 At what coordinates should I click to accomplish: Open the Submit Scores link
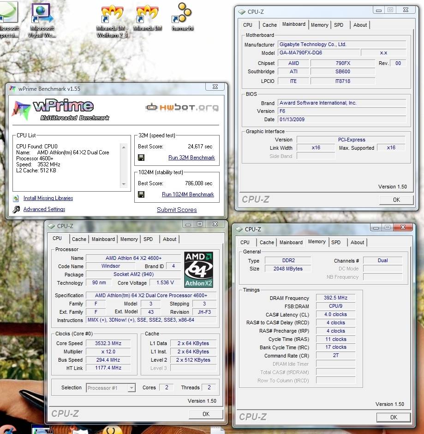[177, 210]
